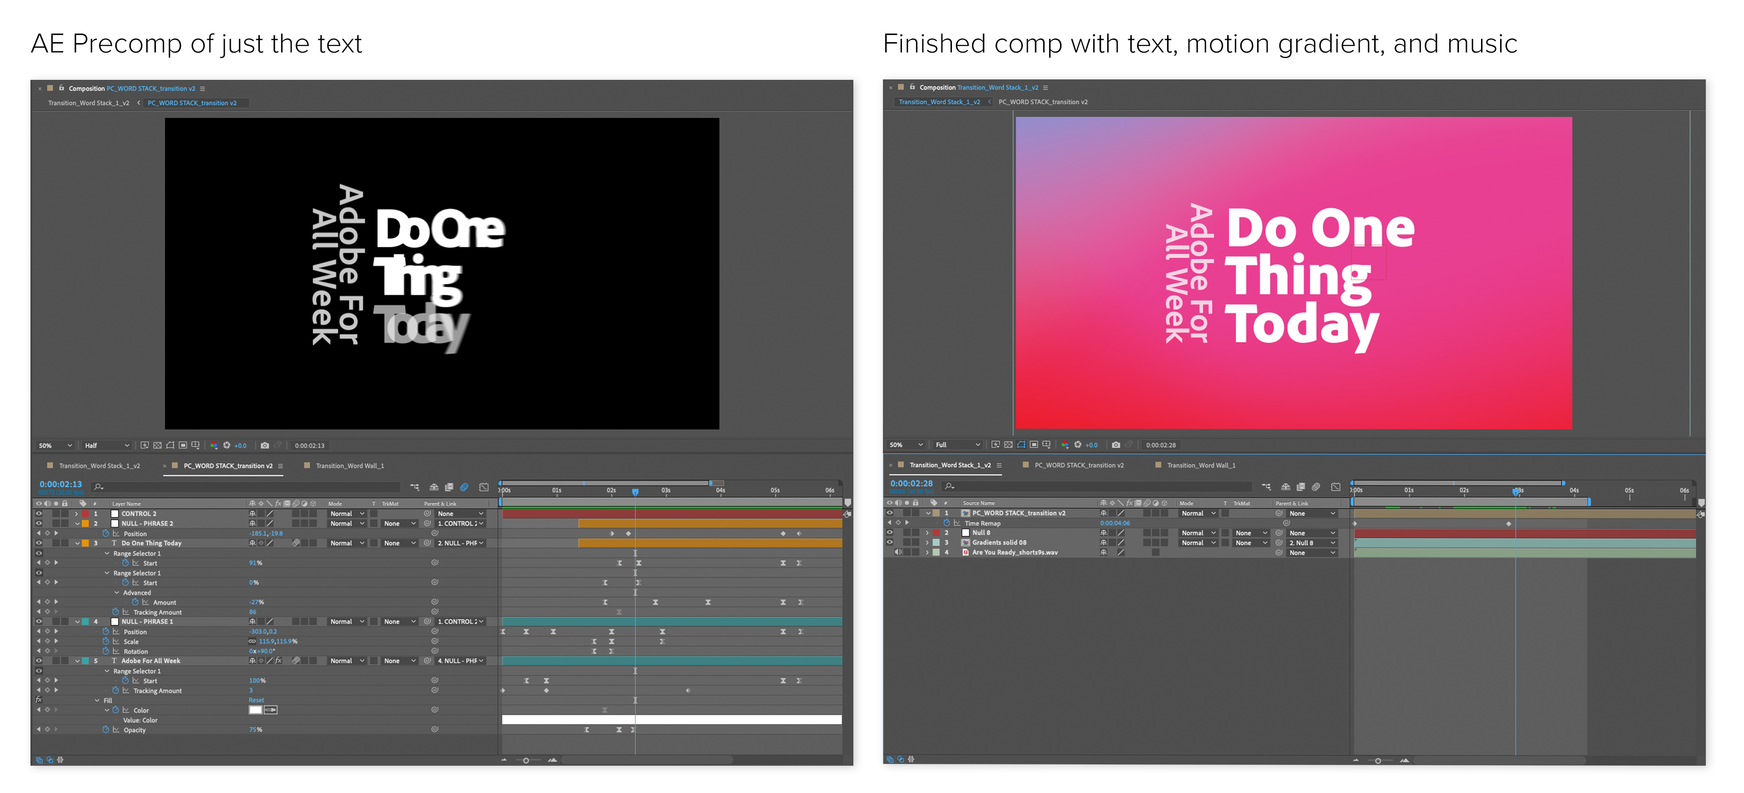Edit the Time Remap value 0:00:04:06

(x=1115, y=523)
